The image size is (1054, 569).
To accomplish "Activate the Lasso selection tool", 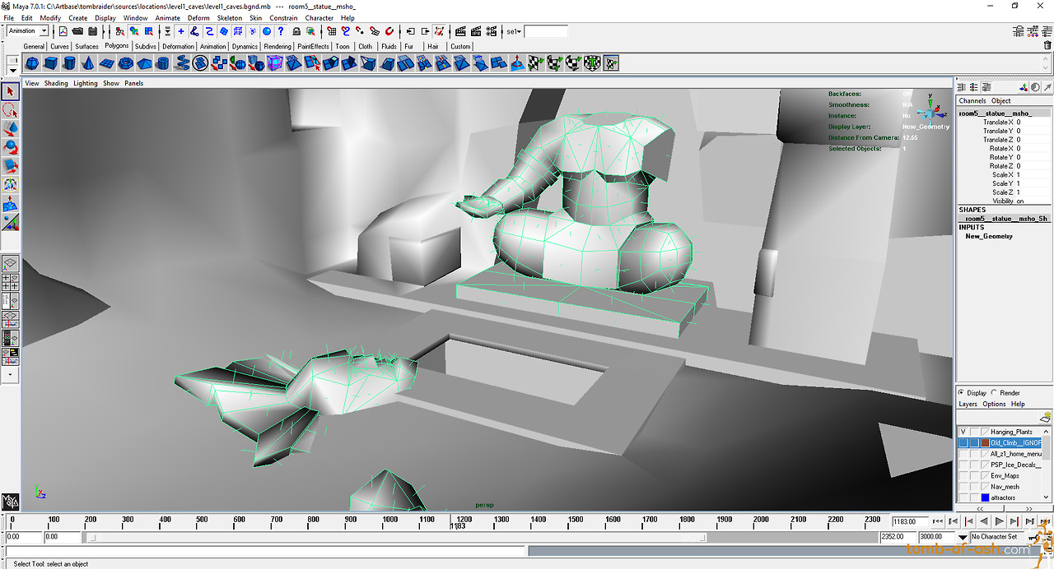I will pos(10,110).
